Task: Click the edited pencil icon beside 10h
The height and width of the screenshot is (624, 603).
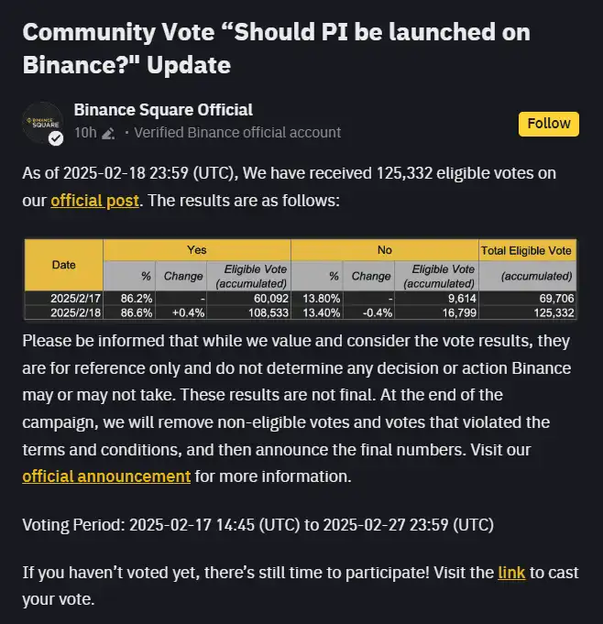Action: [x=108, y=133]
